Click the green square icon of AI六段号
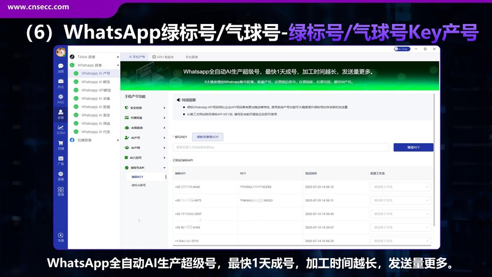Screen dimensions: 492x277 click(126, 157)
